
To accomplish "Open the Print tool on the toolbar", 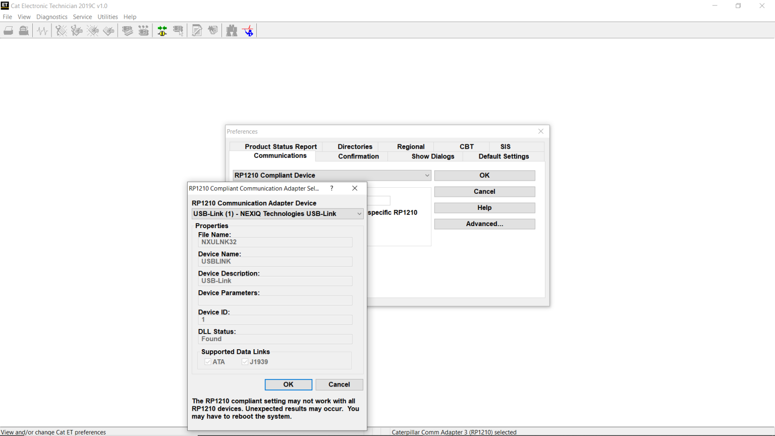I will tap(8, 30).
